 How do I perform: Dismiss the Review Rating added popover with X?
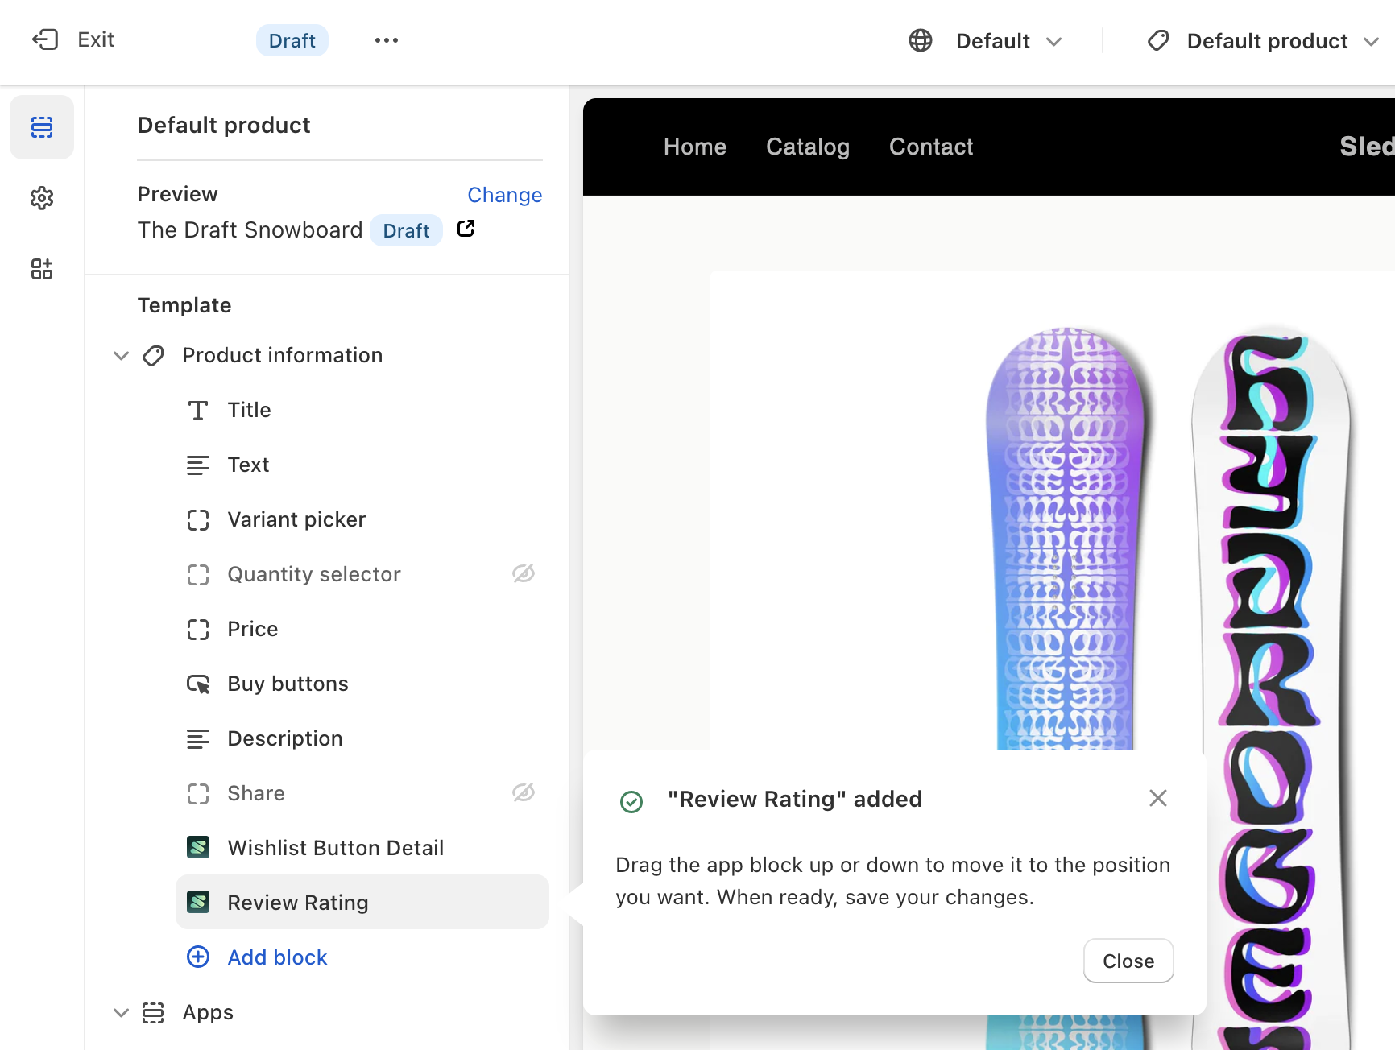tap(1157, 798)
